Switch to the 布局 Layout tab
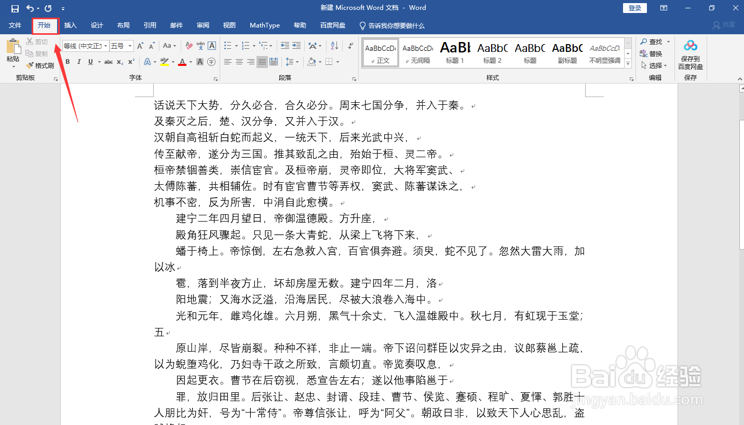Image resolution: width=744 pixels, height=425 pixels. tap(124, 25)
